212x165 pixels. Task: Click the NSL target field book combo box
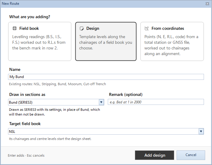(x=106, y=131)
